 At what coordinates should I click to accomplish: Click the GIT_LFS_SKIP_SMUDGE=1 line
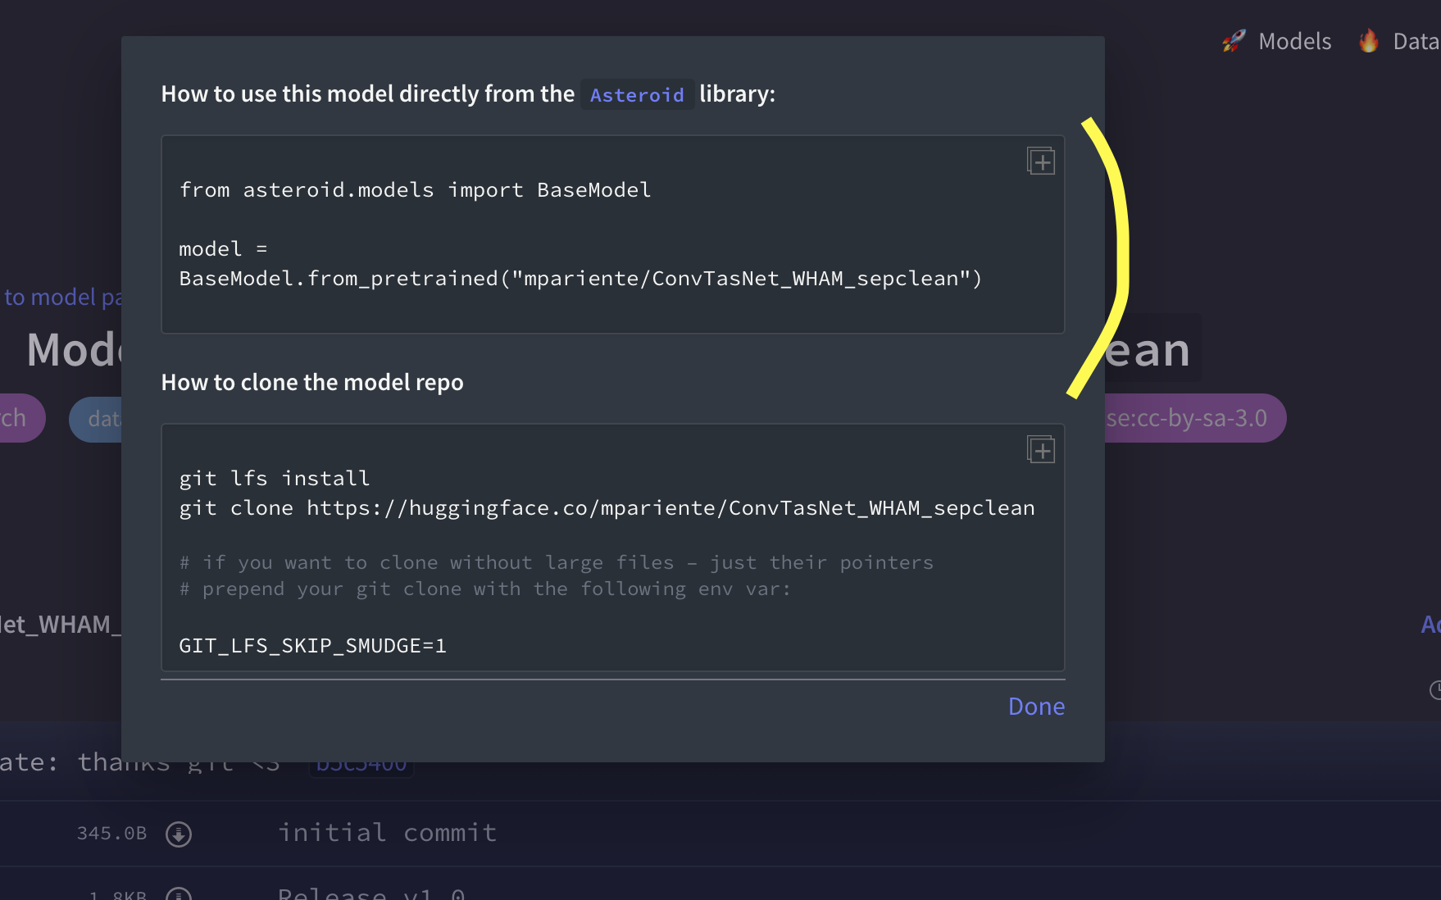tap(312, 646)
